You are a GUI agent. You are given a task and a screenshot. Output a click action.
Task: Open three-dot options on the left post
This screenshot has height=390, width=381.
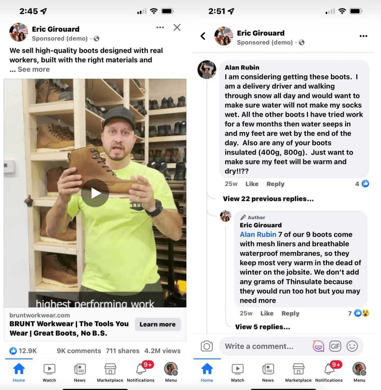tap(160, 27)
